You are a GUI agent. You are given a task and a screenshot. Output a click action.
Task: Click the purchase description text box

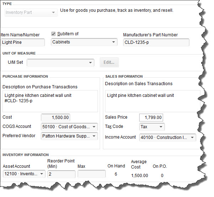coord(50,101)
